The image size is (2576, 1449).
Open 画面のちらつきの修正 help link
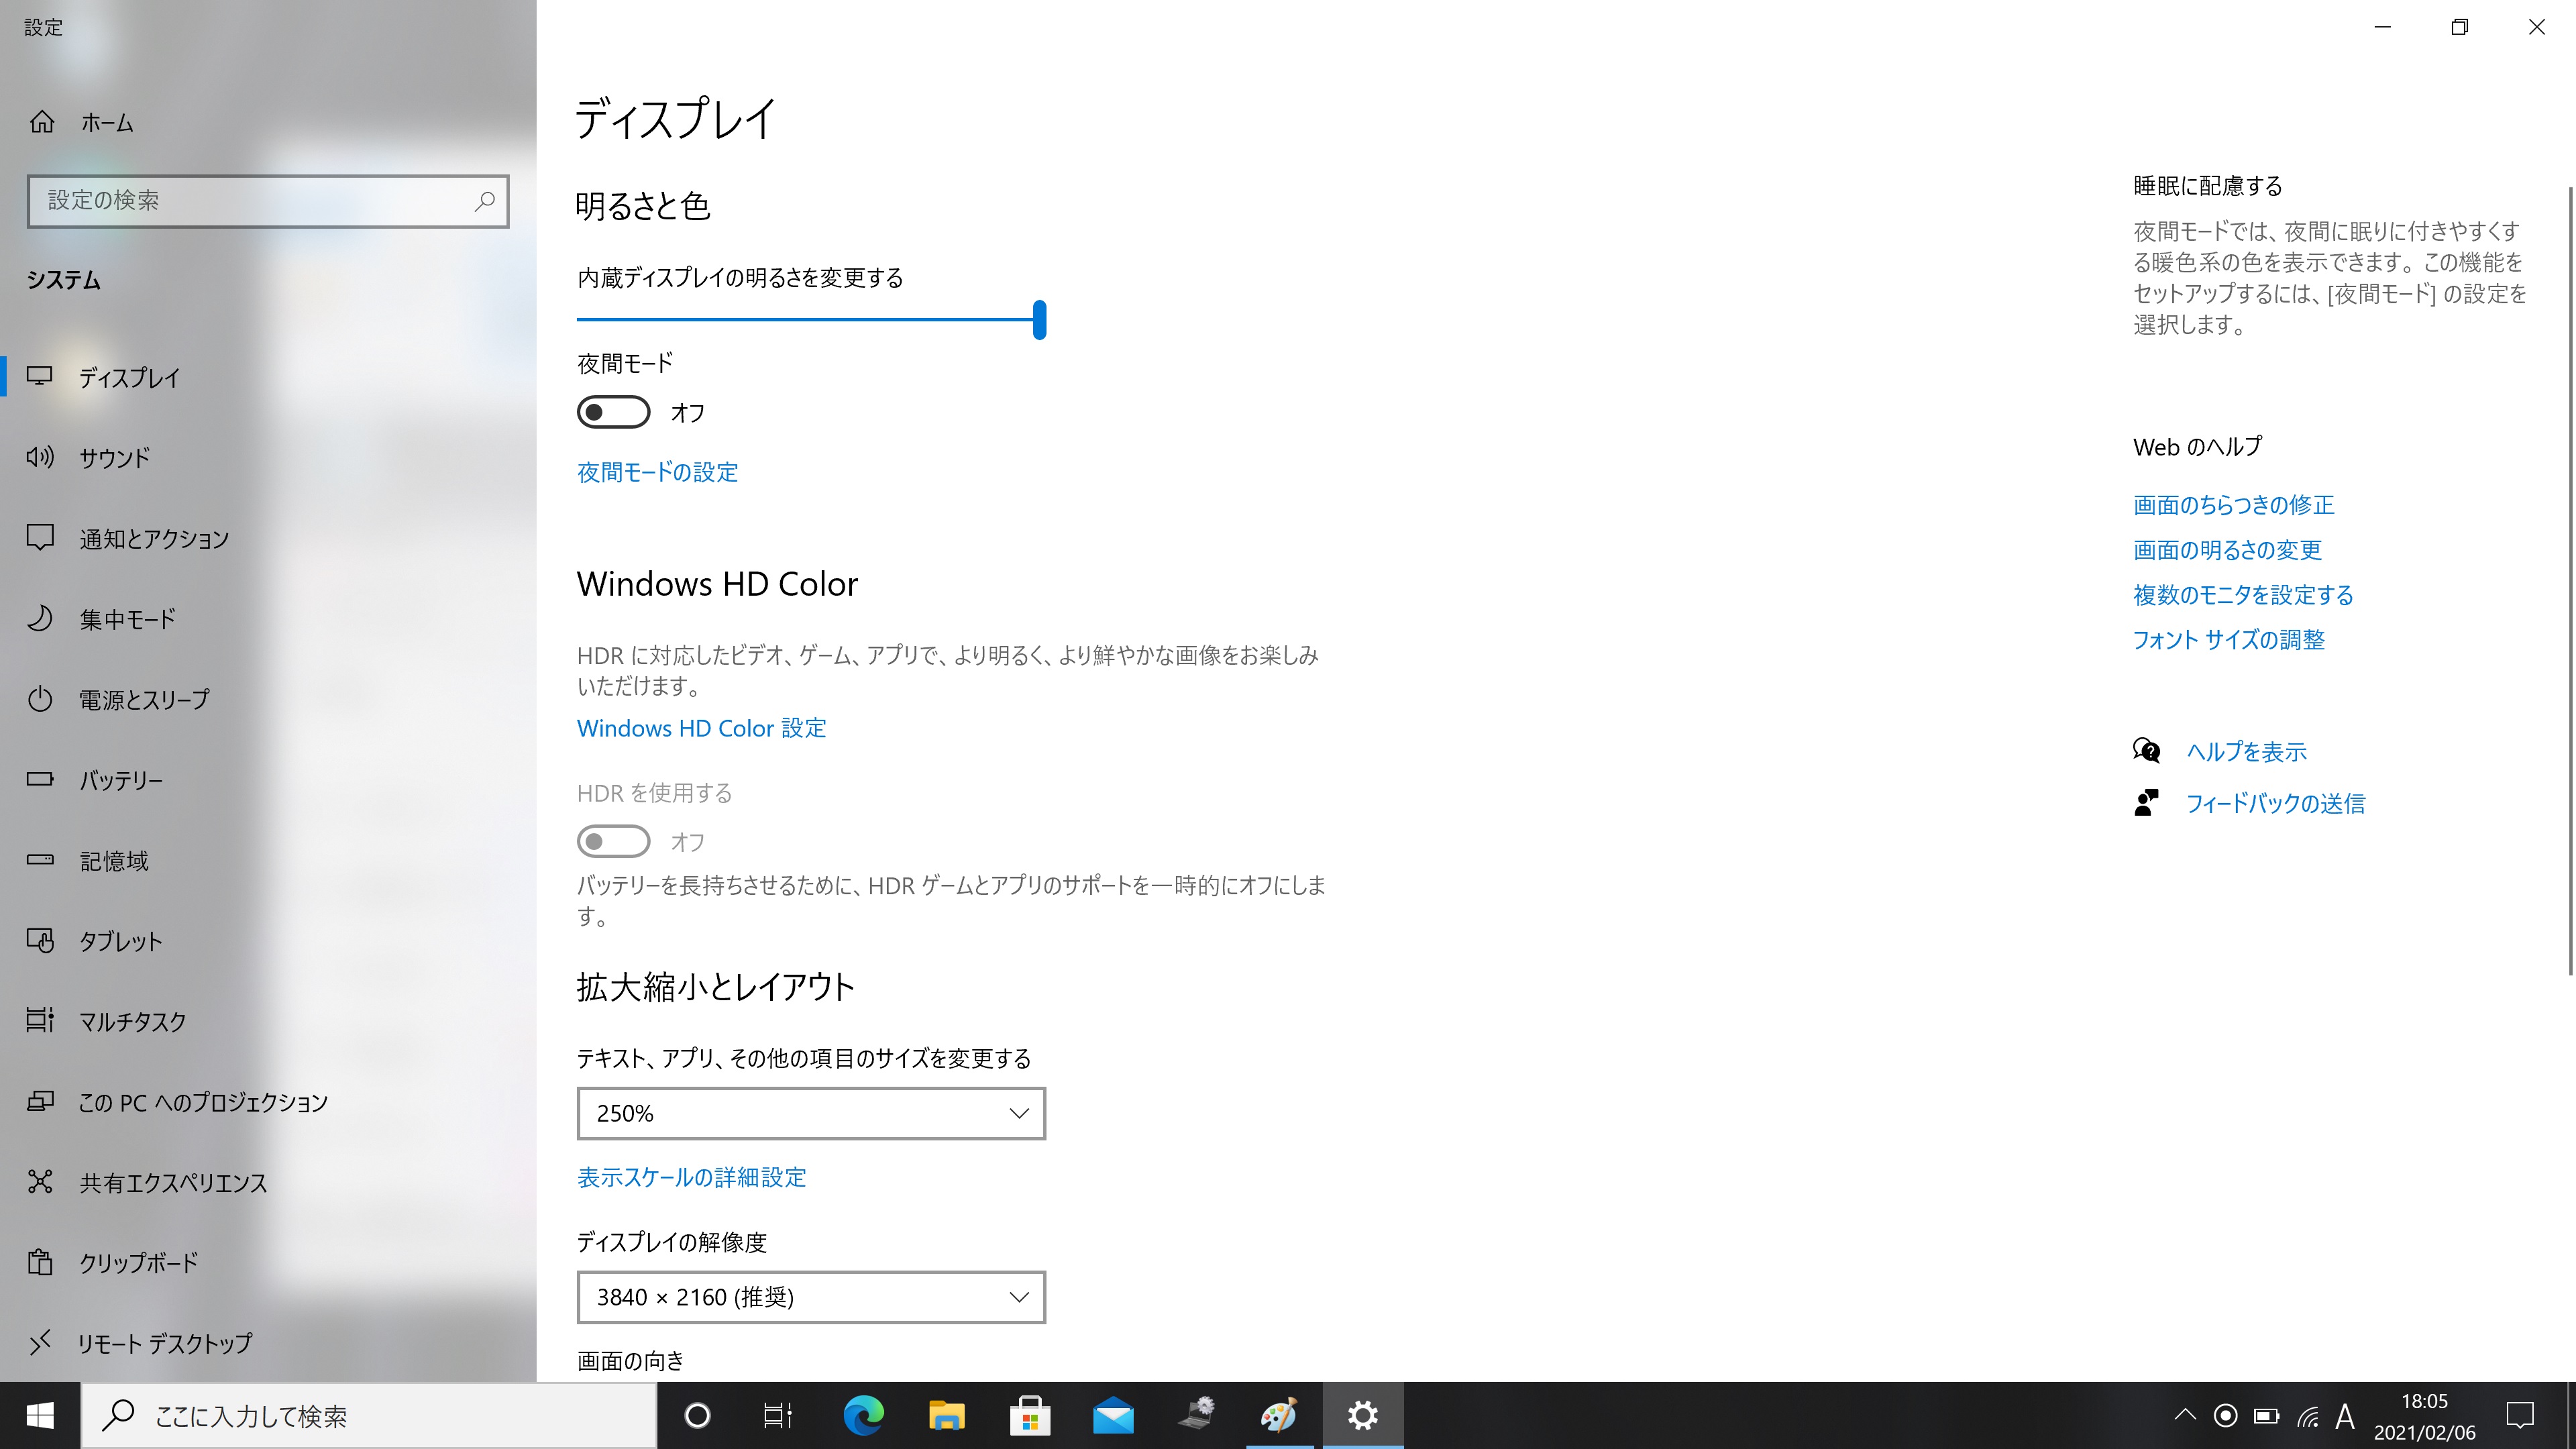(2233, 505)
